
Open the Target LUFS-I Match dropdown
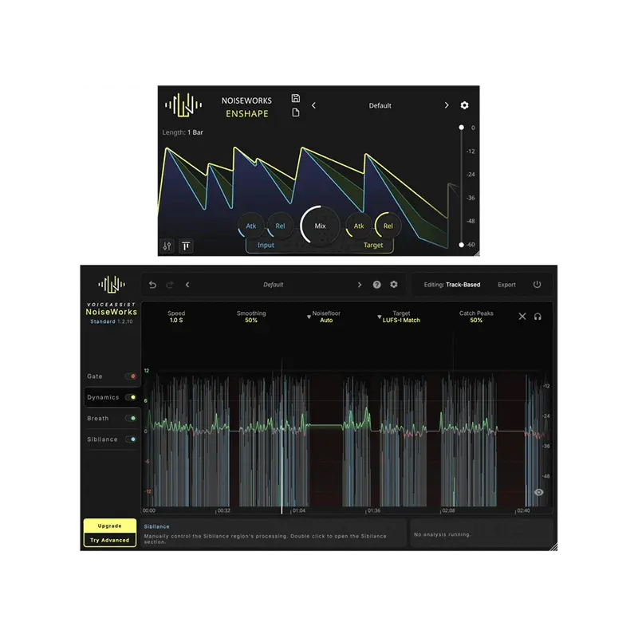399,317
